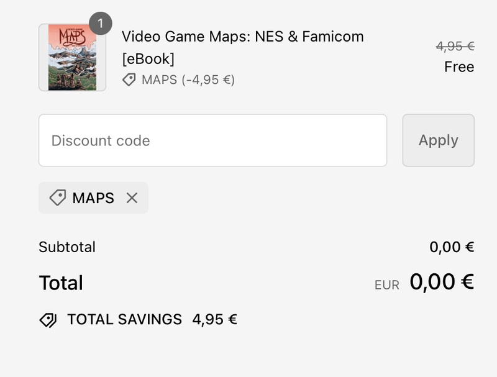Click the bold Total label
The height and width of the screenshot is (377, 497).
pyautogui.click(x=61, y=283)
